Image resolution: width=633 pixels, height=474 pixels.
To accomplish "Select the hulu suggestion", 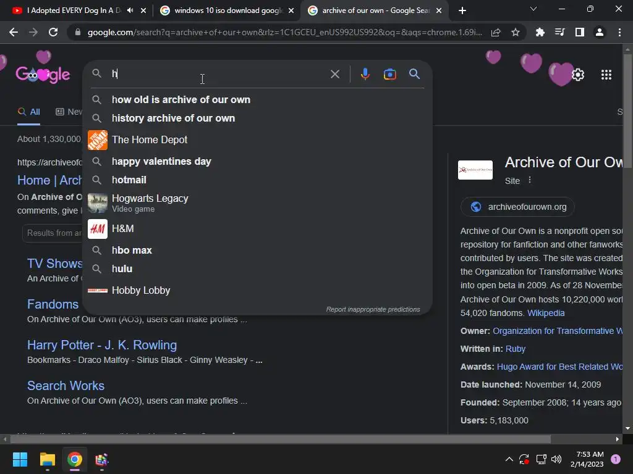I will pyautogui.click(x=257, y=268).
